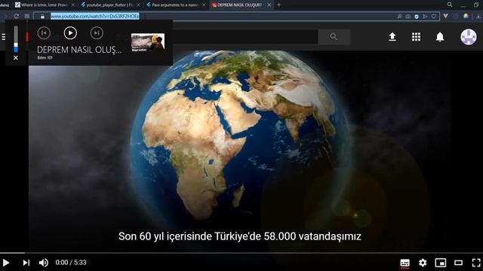Open the colorful wheel extension icon
Screen dimensions: 483x271
(x=466, y=16)
